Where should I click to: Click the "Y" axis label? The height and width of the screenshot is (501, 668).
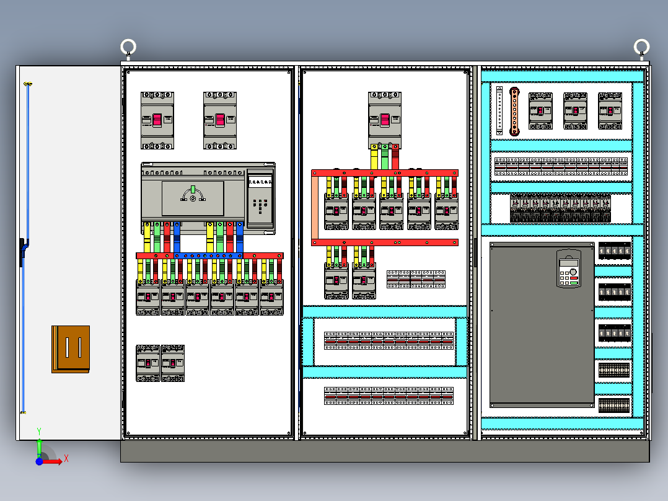pyautogui.click(x=39, y=432)
